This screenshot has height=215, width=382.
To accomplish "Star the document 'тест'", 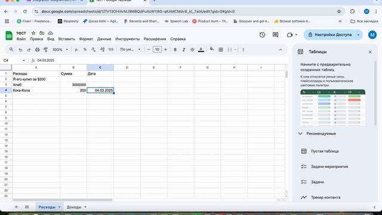I will point(33,33).
